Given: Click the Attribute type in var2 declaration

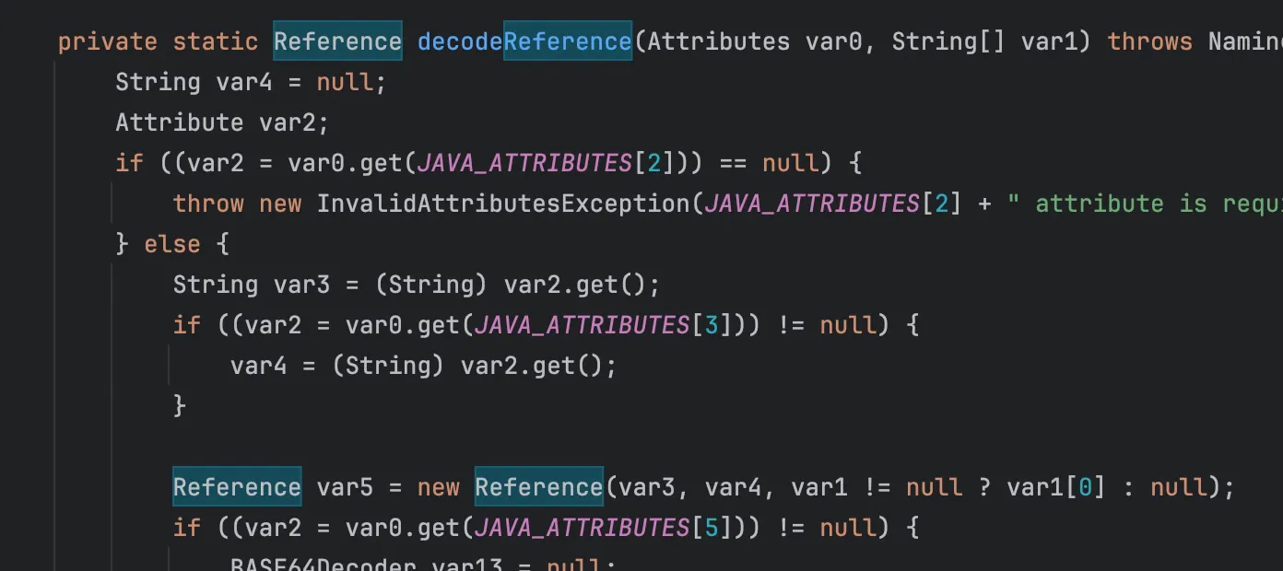Looking at the screenshot, I should [x=179, y=122].
